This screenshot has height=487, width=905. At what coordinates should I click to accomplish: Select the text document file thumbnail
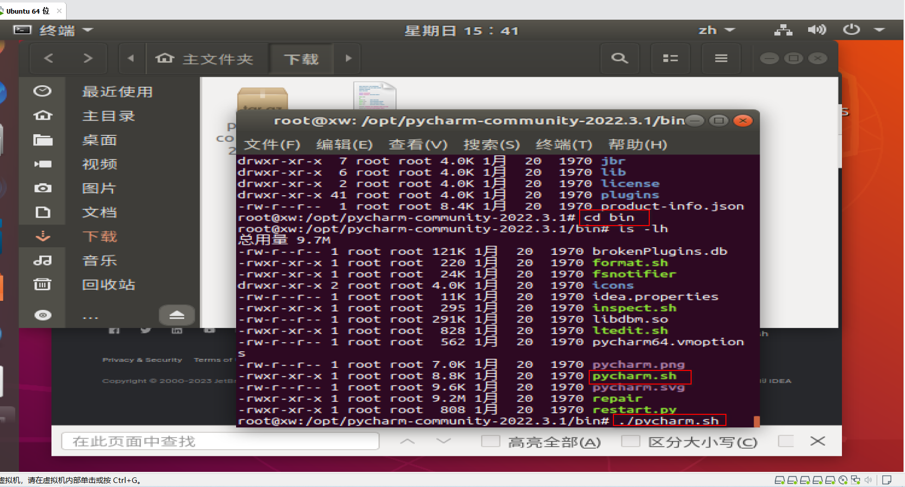pyautogui.click(x=374, y=96)
